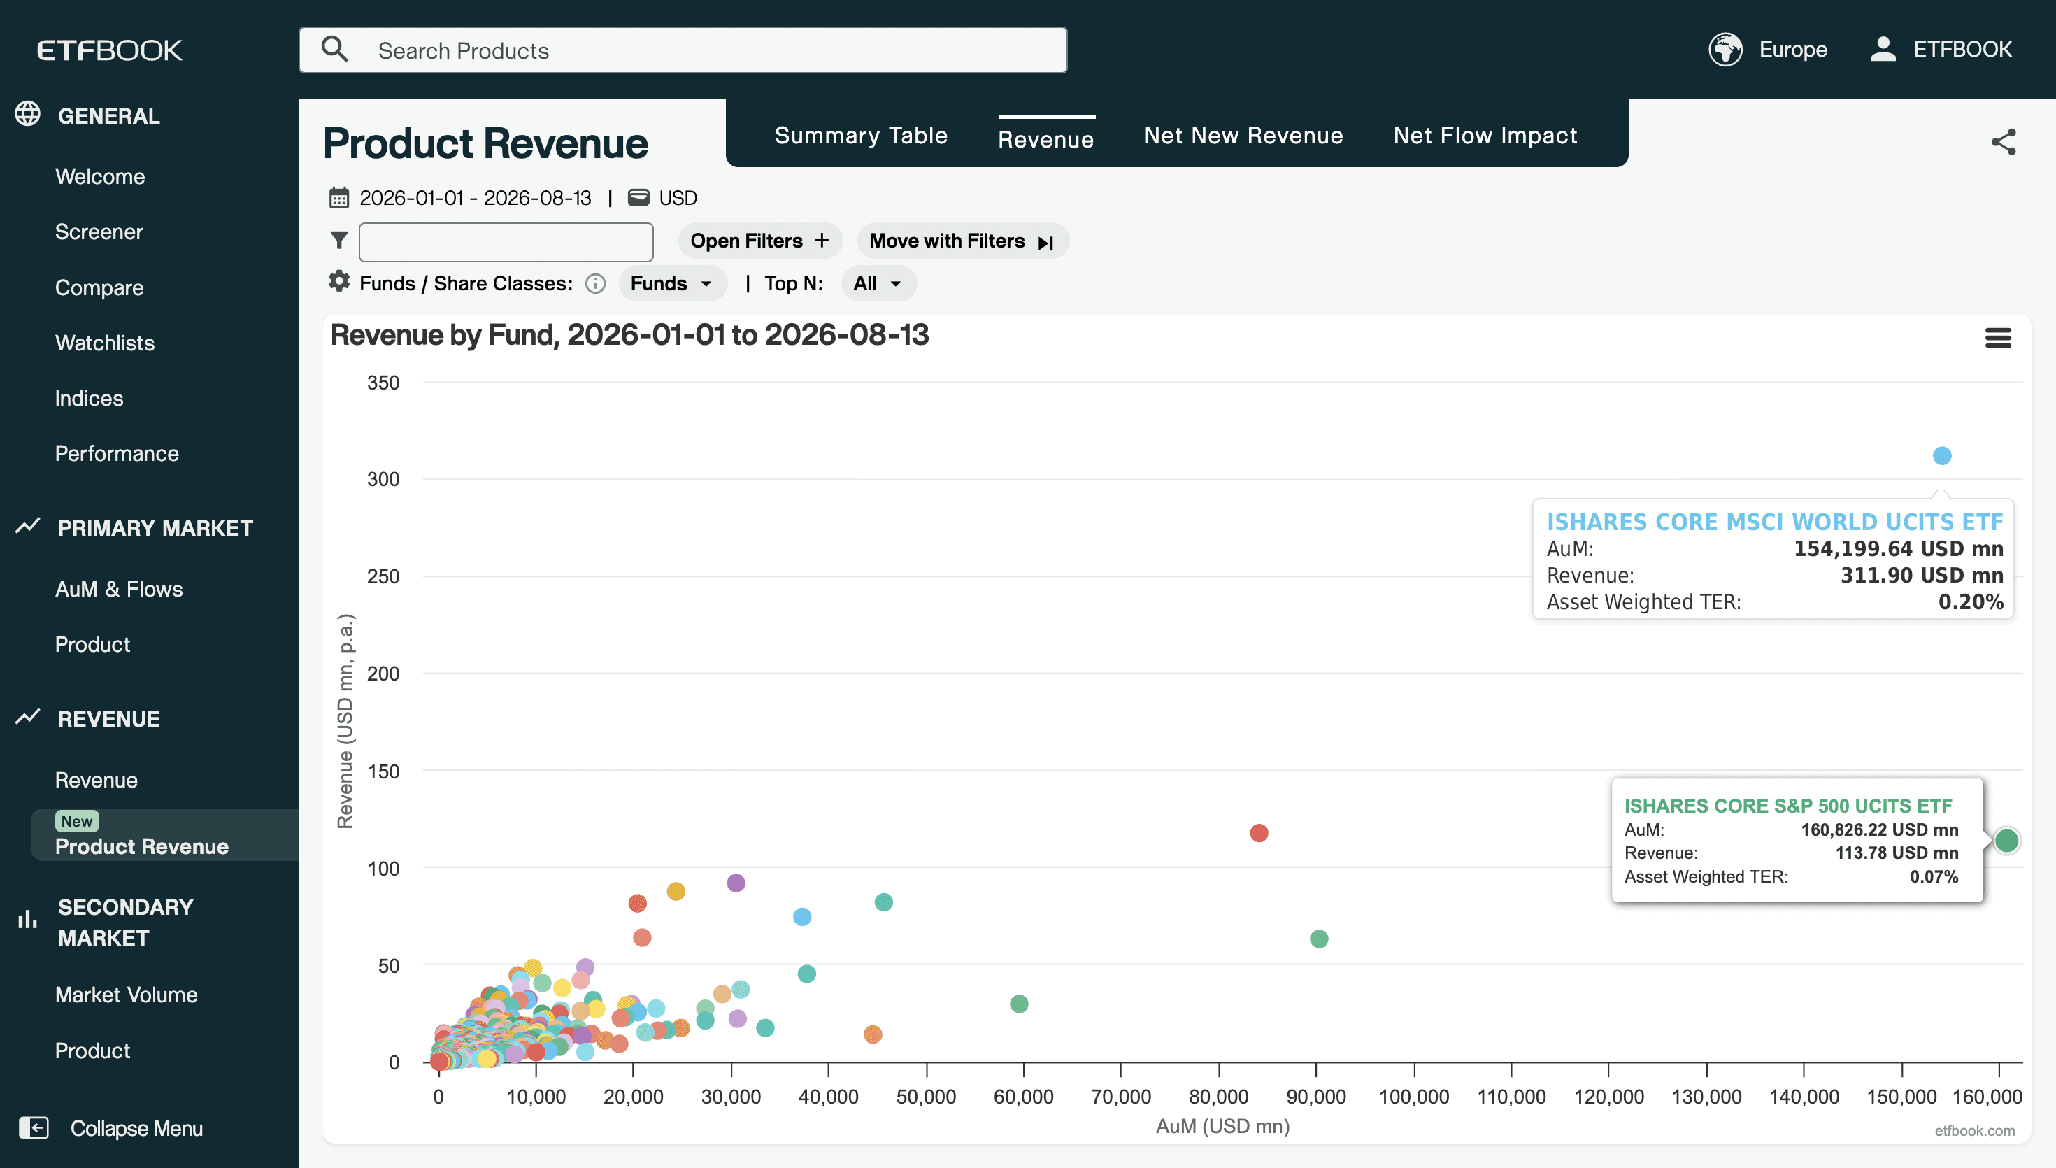
Task: Click the PRIMARY MARKET trend icon
Action: tap(28, 526)
